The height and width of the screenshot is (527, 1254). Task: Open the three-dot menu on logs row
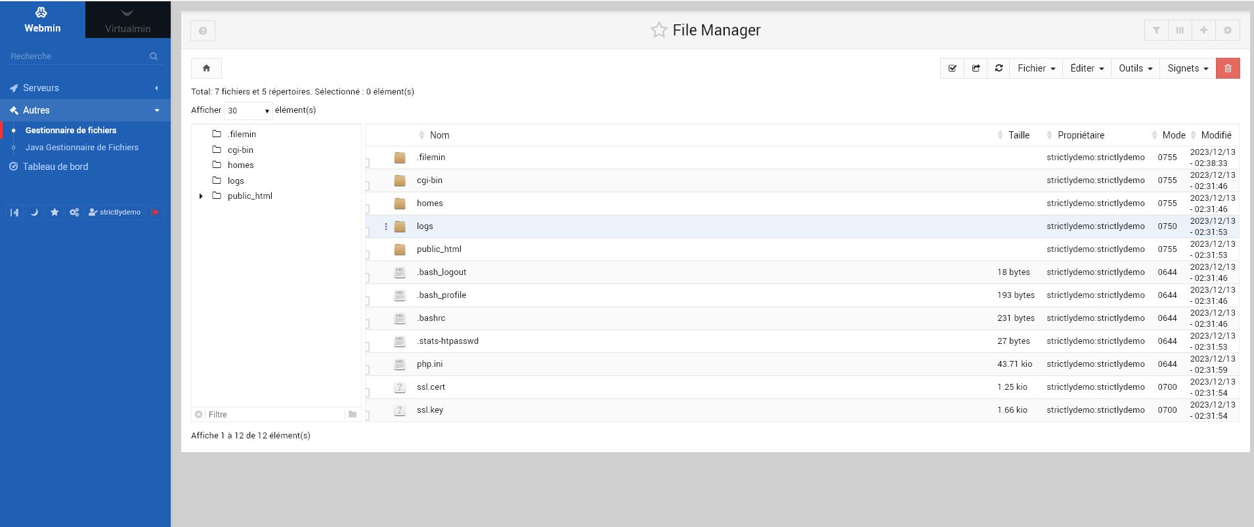click(385, 226)
